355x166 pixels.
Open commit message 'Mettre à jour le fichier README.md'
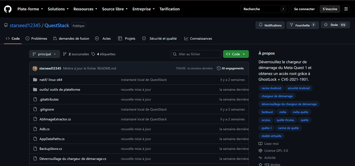pyautogui.click(x=90, y=68)
